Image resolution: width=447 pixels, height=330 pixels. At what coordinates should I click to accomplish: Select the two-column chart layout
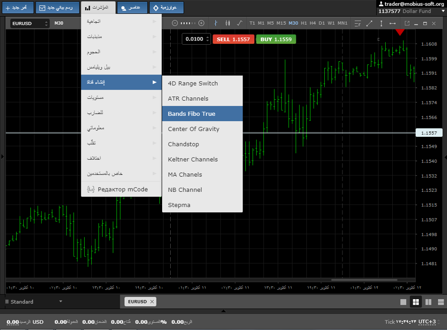[428, 302]
